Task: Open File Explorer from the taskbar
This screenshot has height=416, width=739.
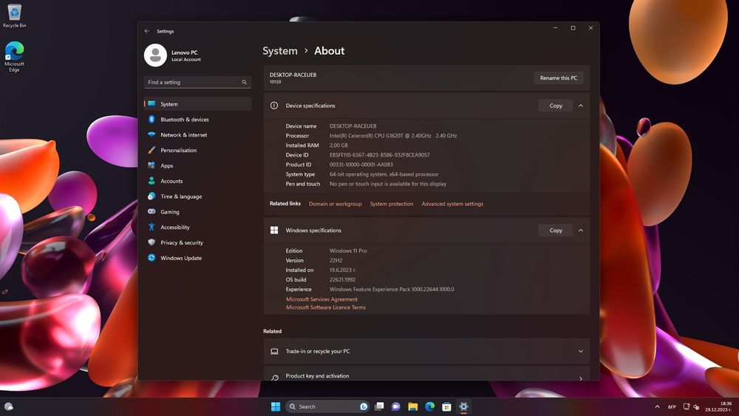Action: pyautogui.click(x=413, y=406)
